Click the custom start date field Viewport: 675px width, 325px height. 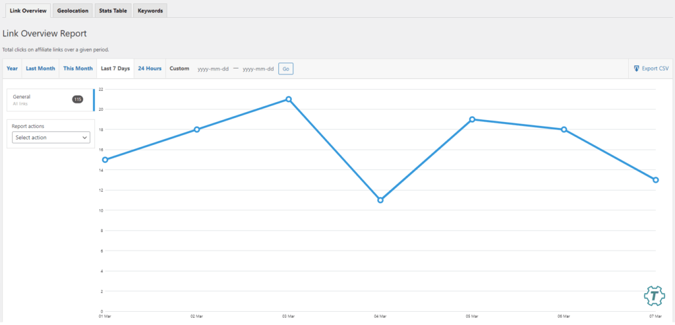pyautogui.click(x=213, y=69)
